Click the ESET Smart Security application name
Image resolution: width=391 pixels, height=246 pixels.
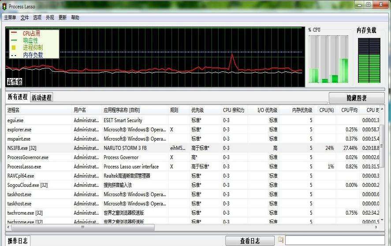pos(123,120)
